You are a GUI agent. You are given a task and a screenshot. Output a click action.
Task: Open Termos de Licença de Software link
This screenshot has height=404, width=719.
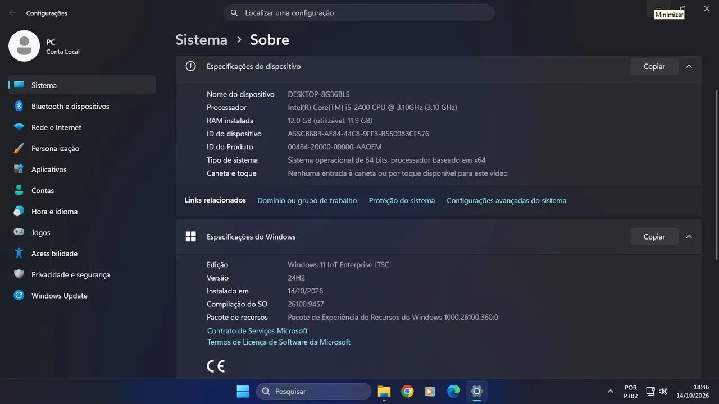(279, 342)
